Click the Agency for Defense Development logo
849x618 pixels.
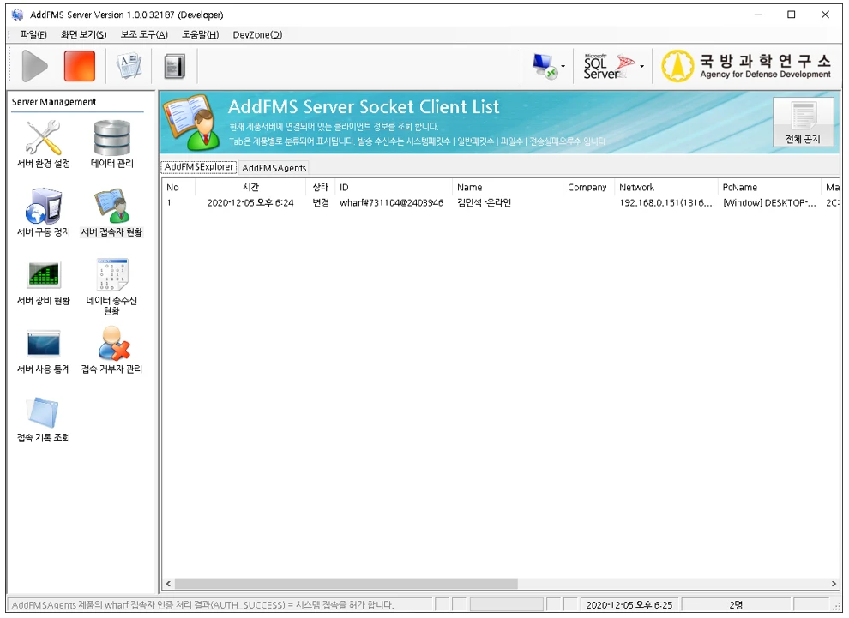pos(747,66)
